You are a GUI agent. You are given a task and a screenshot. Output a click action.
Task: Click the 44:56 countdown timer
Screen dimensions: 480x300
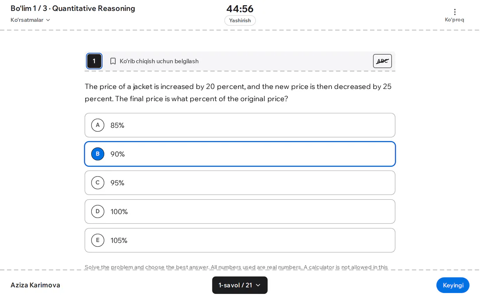(x=240, y=9)
